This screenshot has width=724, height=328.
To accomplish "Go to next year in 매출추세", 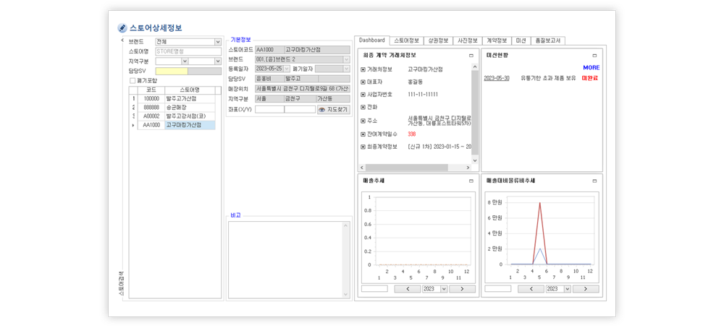I will pos(462,289).
